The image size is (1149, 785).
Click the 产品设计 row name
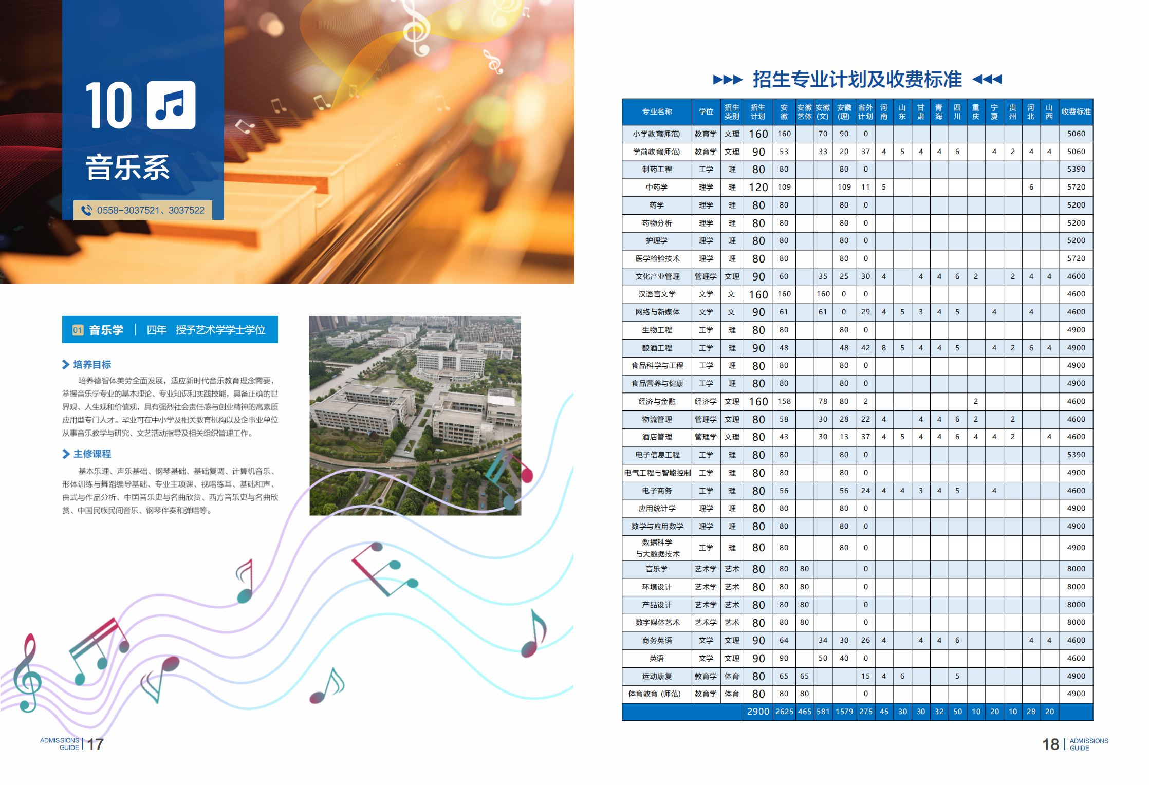pos(657,605)
